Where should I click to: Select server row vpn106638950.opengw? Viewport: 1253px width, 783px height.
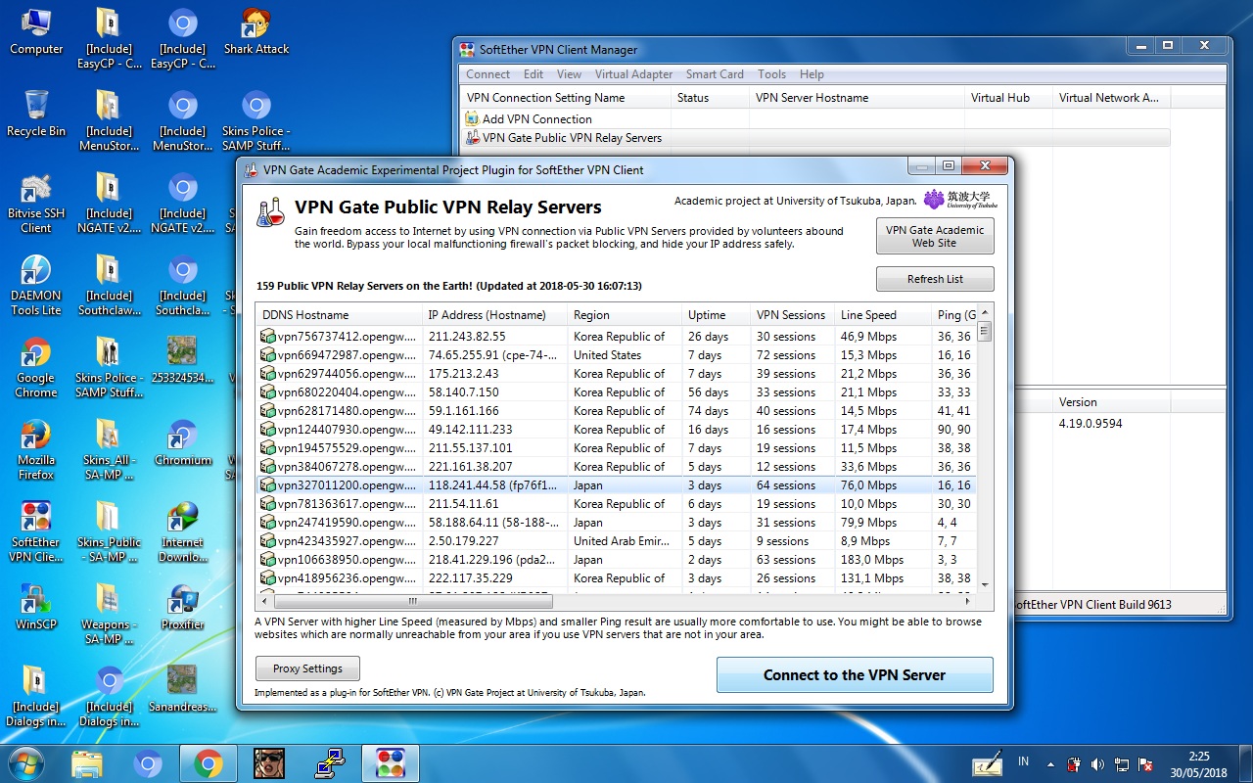[x=617, y=560]
